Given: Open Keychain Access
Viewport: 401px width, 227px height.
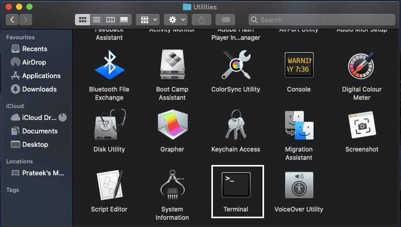Looking at the screenshot, I should [236, 125].
